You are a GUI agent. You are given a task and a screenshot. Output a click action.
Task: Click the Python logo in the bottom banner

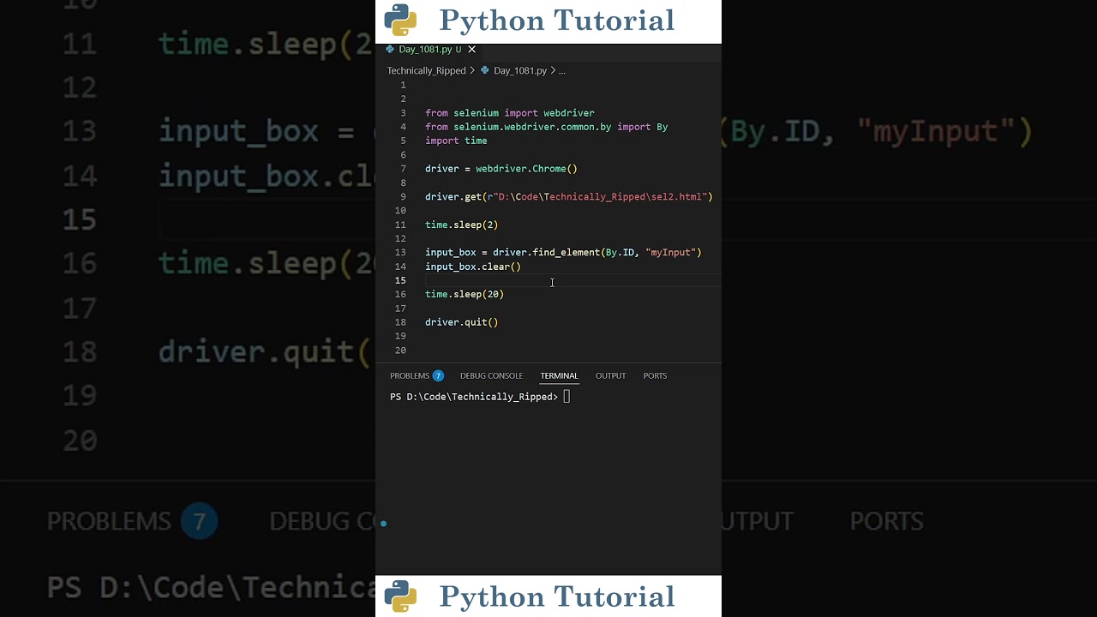[400, 596]
